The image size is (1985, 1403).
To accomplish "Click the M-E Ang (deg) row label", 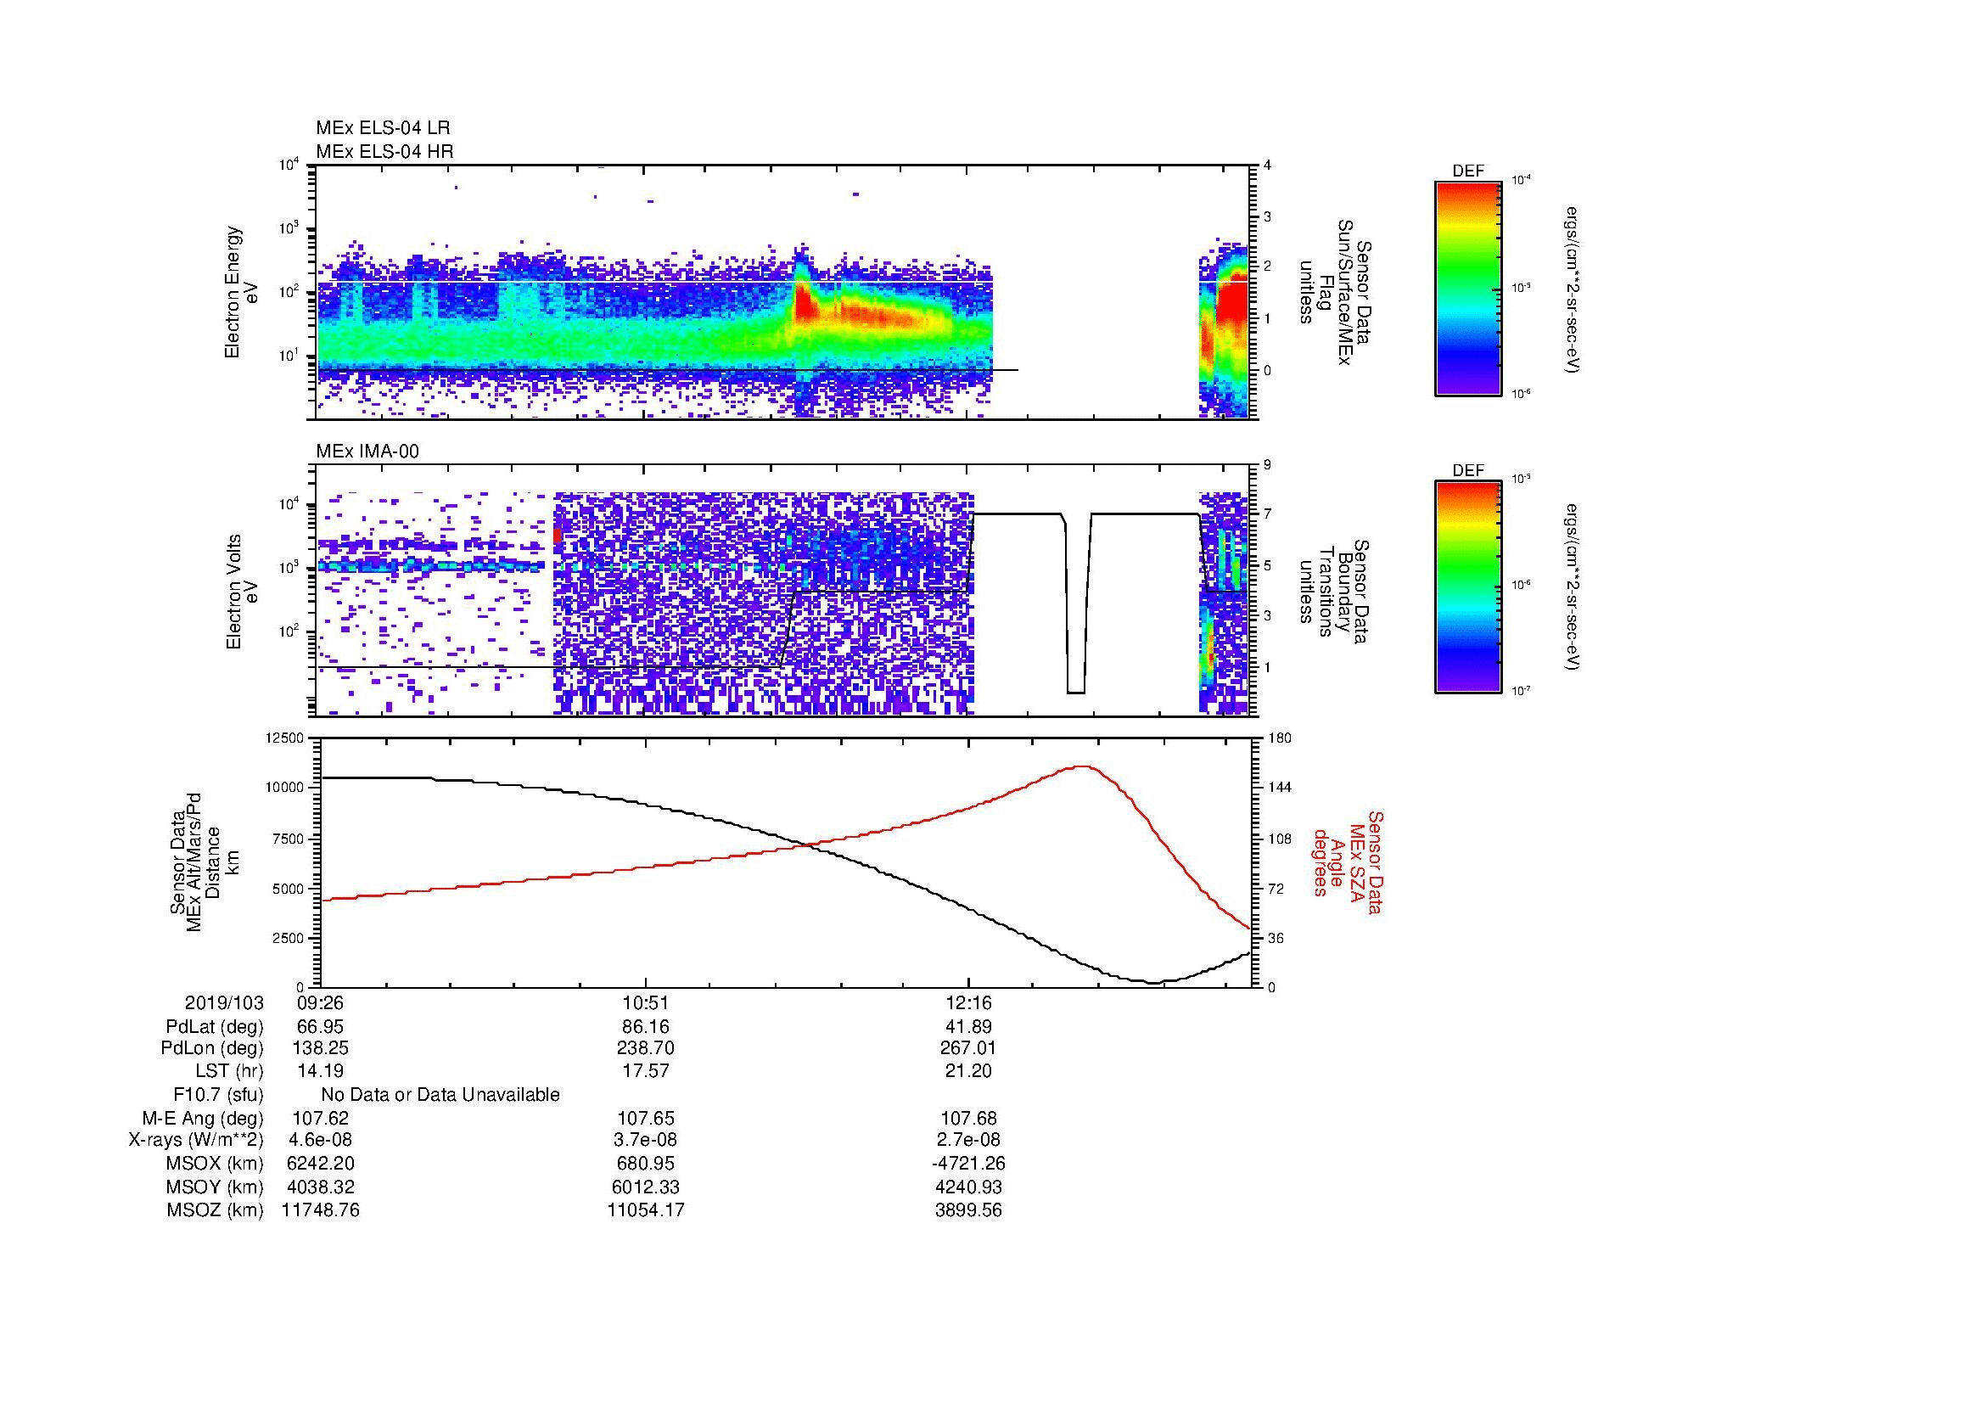I will (203, 1119).
